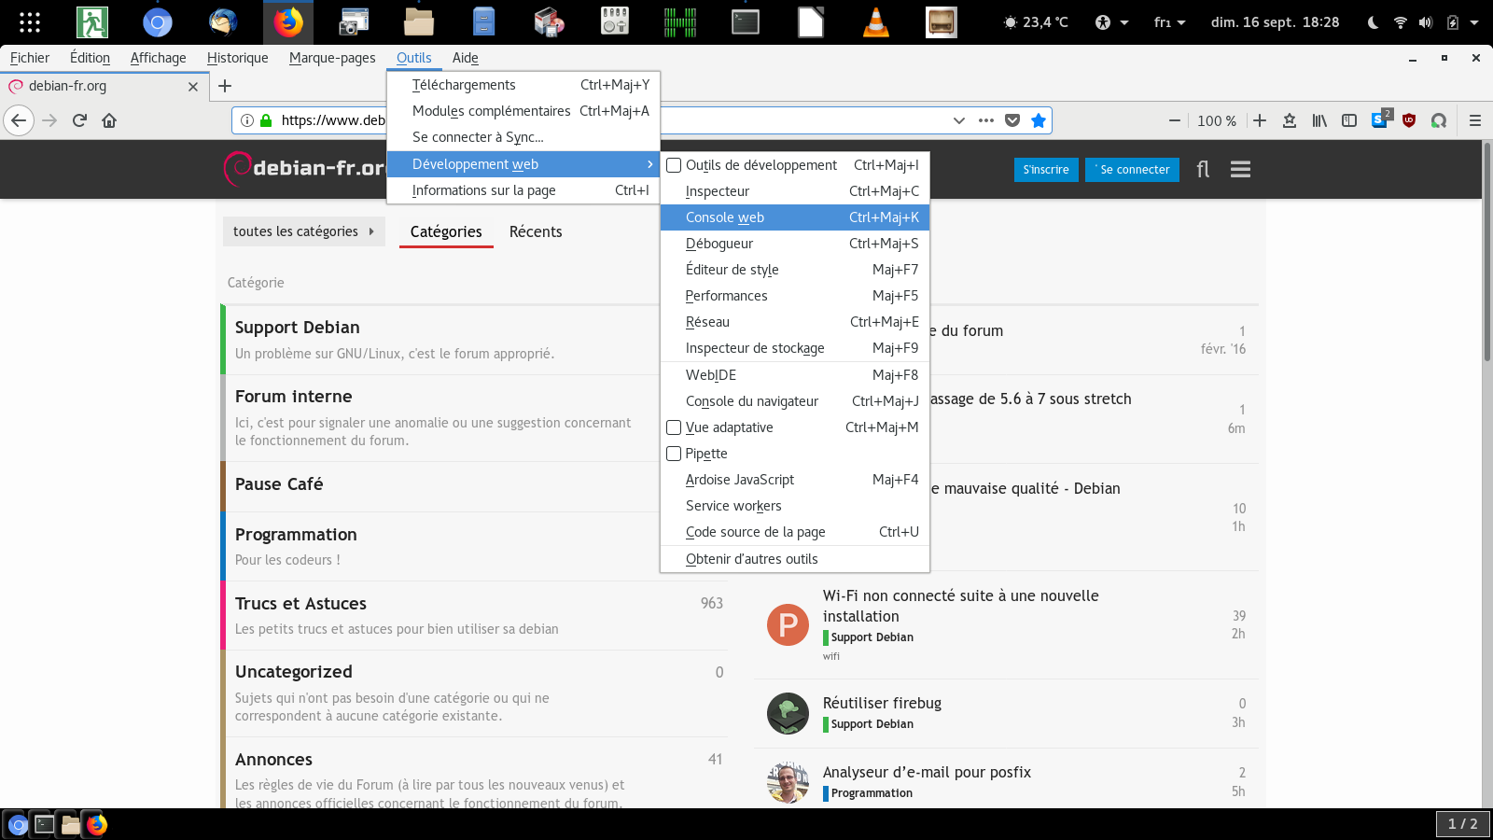
Task: Expand the toutes les catégories dropdown
Action: [x=303, y=231]
